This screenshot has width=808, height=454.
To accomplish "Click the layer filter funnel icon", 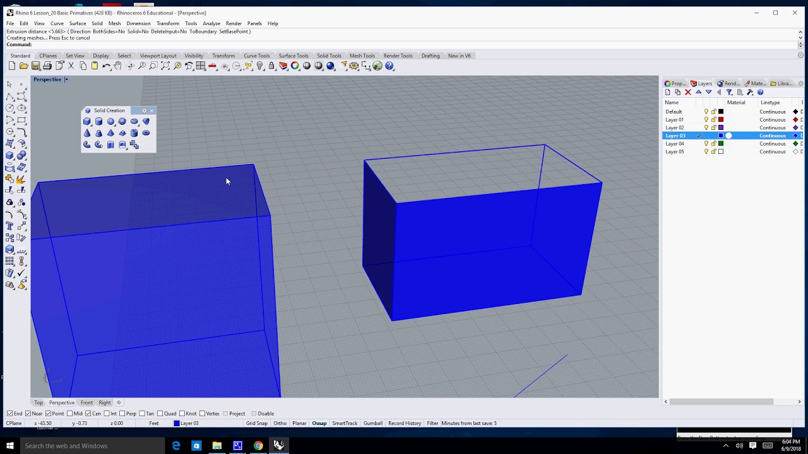I will pos(729,92).
